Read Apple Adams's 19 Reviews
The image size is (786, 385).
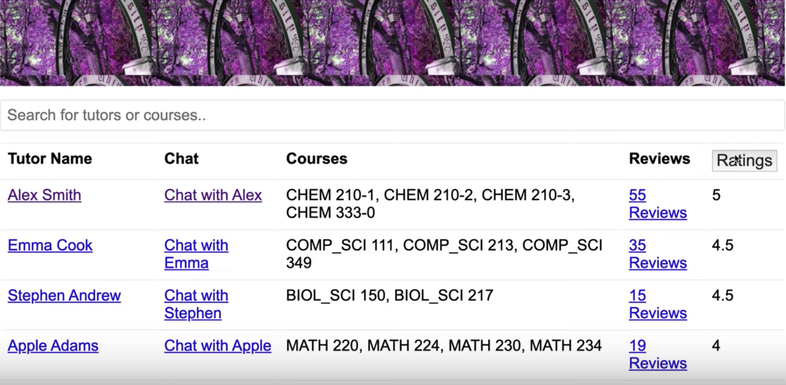[658, 355]
